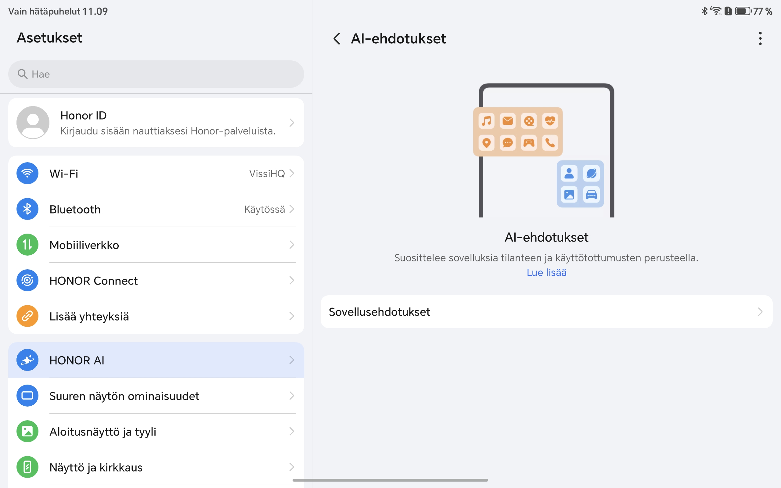Tap the Bluetooth icon in settings list
The height and width of the screenshot is (488, 781).
click(27, 209)
